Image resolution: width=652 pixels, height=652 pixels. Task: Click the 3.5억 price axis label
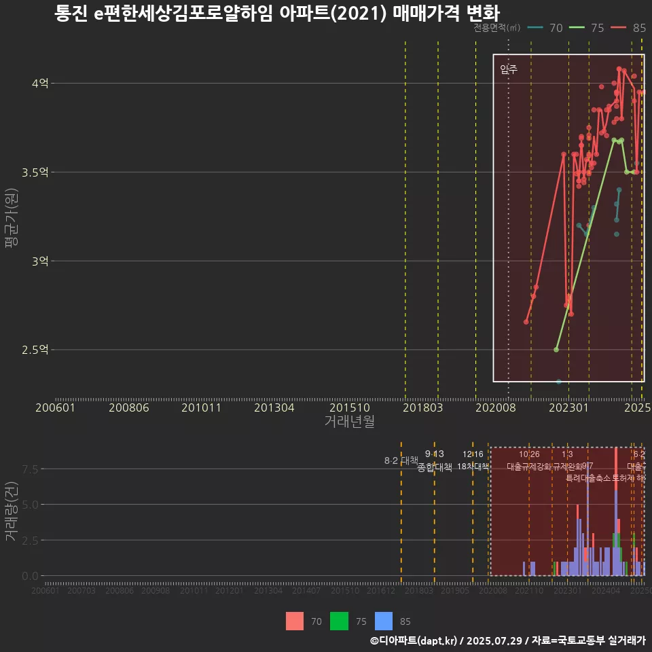click(x=35, y=172)
